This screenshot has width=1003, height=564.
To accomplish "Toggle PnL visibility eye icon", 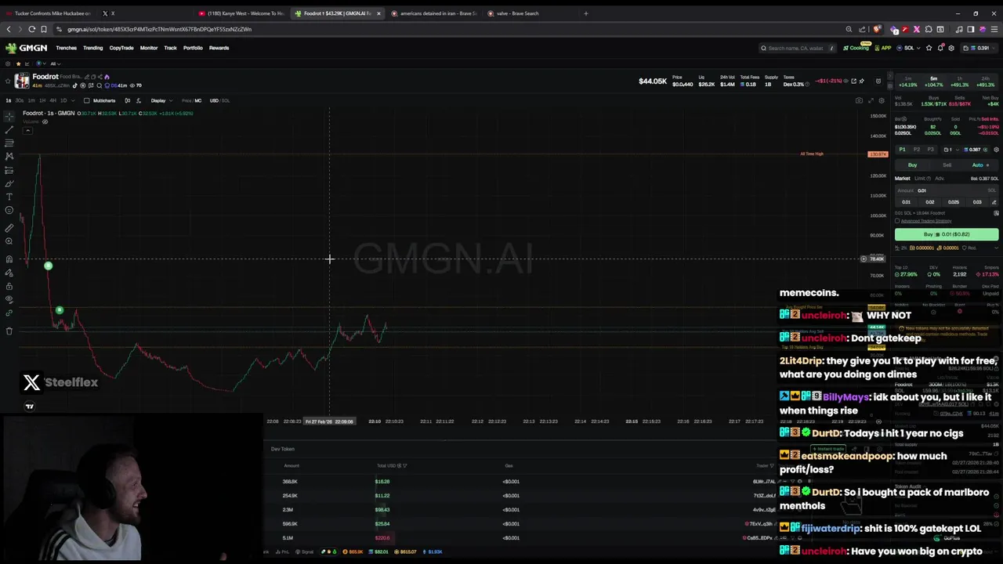I will 845,81.
